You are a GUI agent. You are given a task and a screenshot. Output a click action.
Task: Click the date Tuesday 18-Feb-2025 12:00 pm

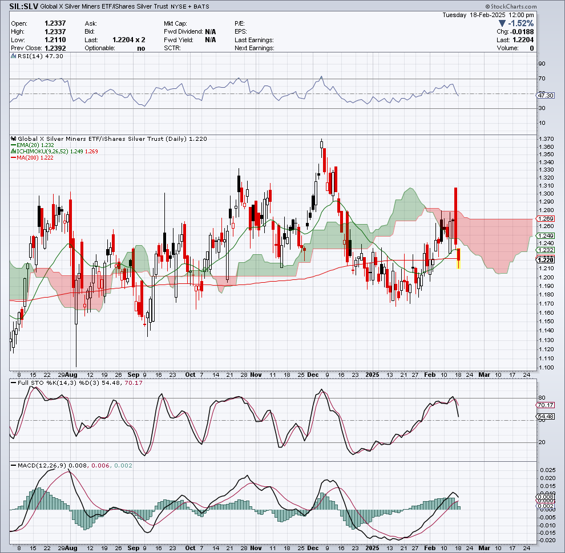point(489,15)
